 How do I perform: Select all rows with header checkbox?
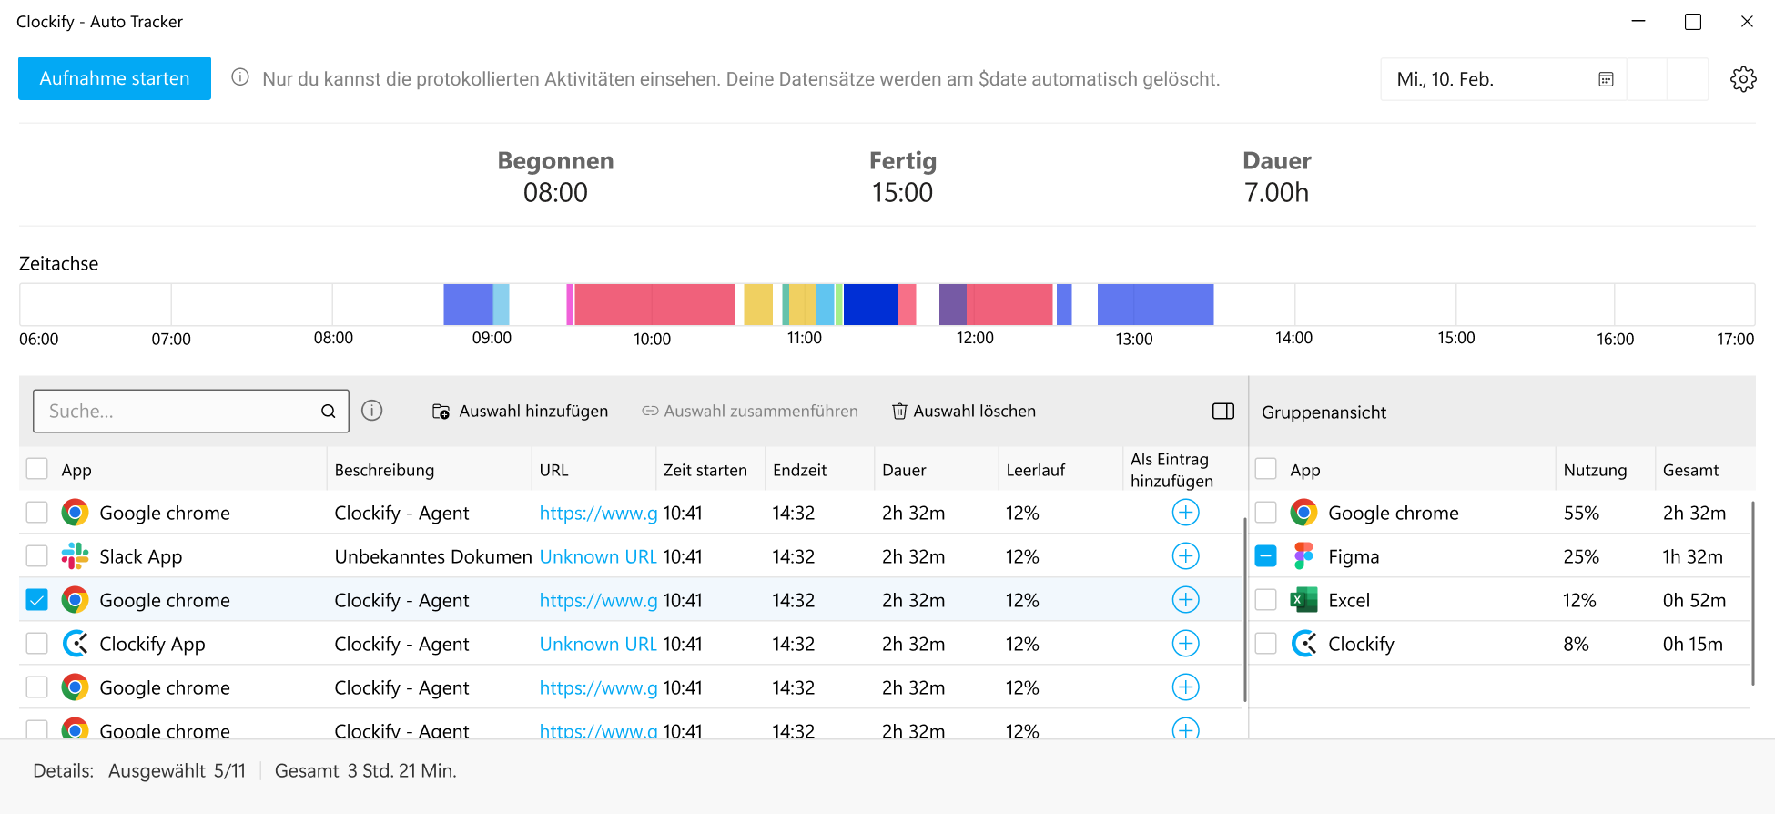[37, 469]
